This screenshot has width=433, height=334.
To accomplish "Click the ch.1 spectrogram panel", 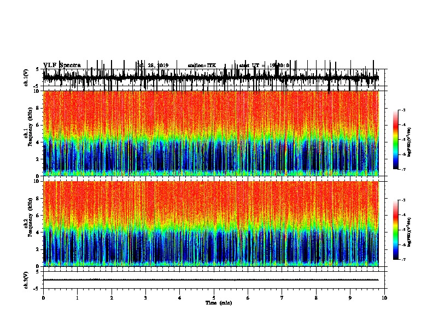I will click(x=210, y=133).
